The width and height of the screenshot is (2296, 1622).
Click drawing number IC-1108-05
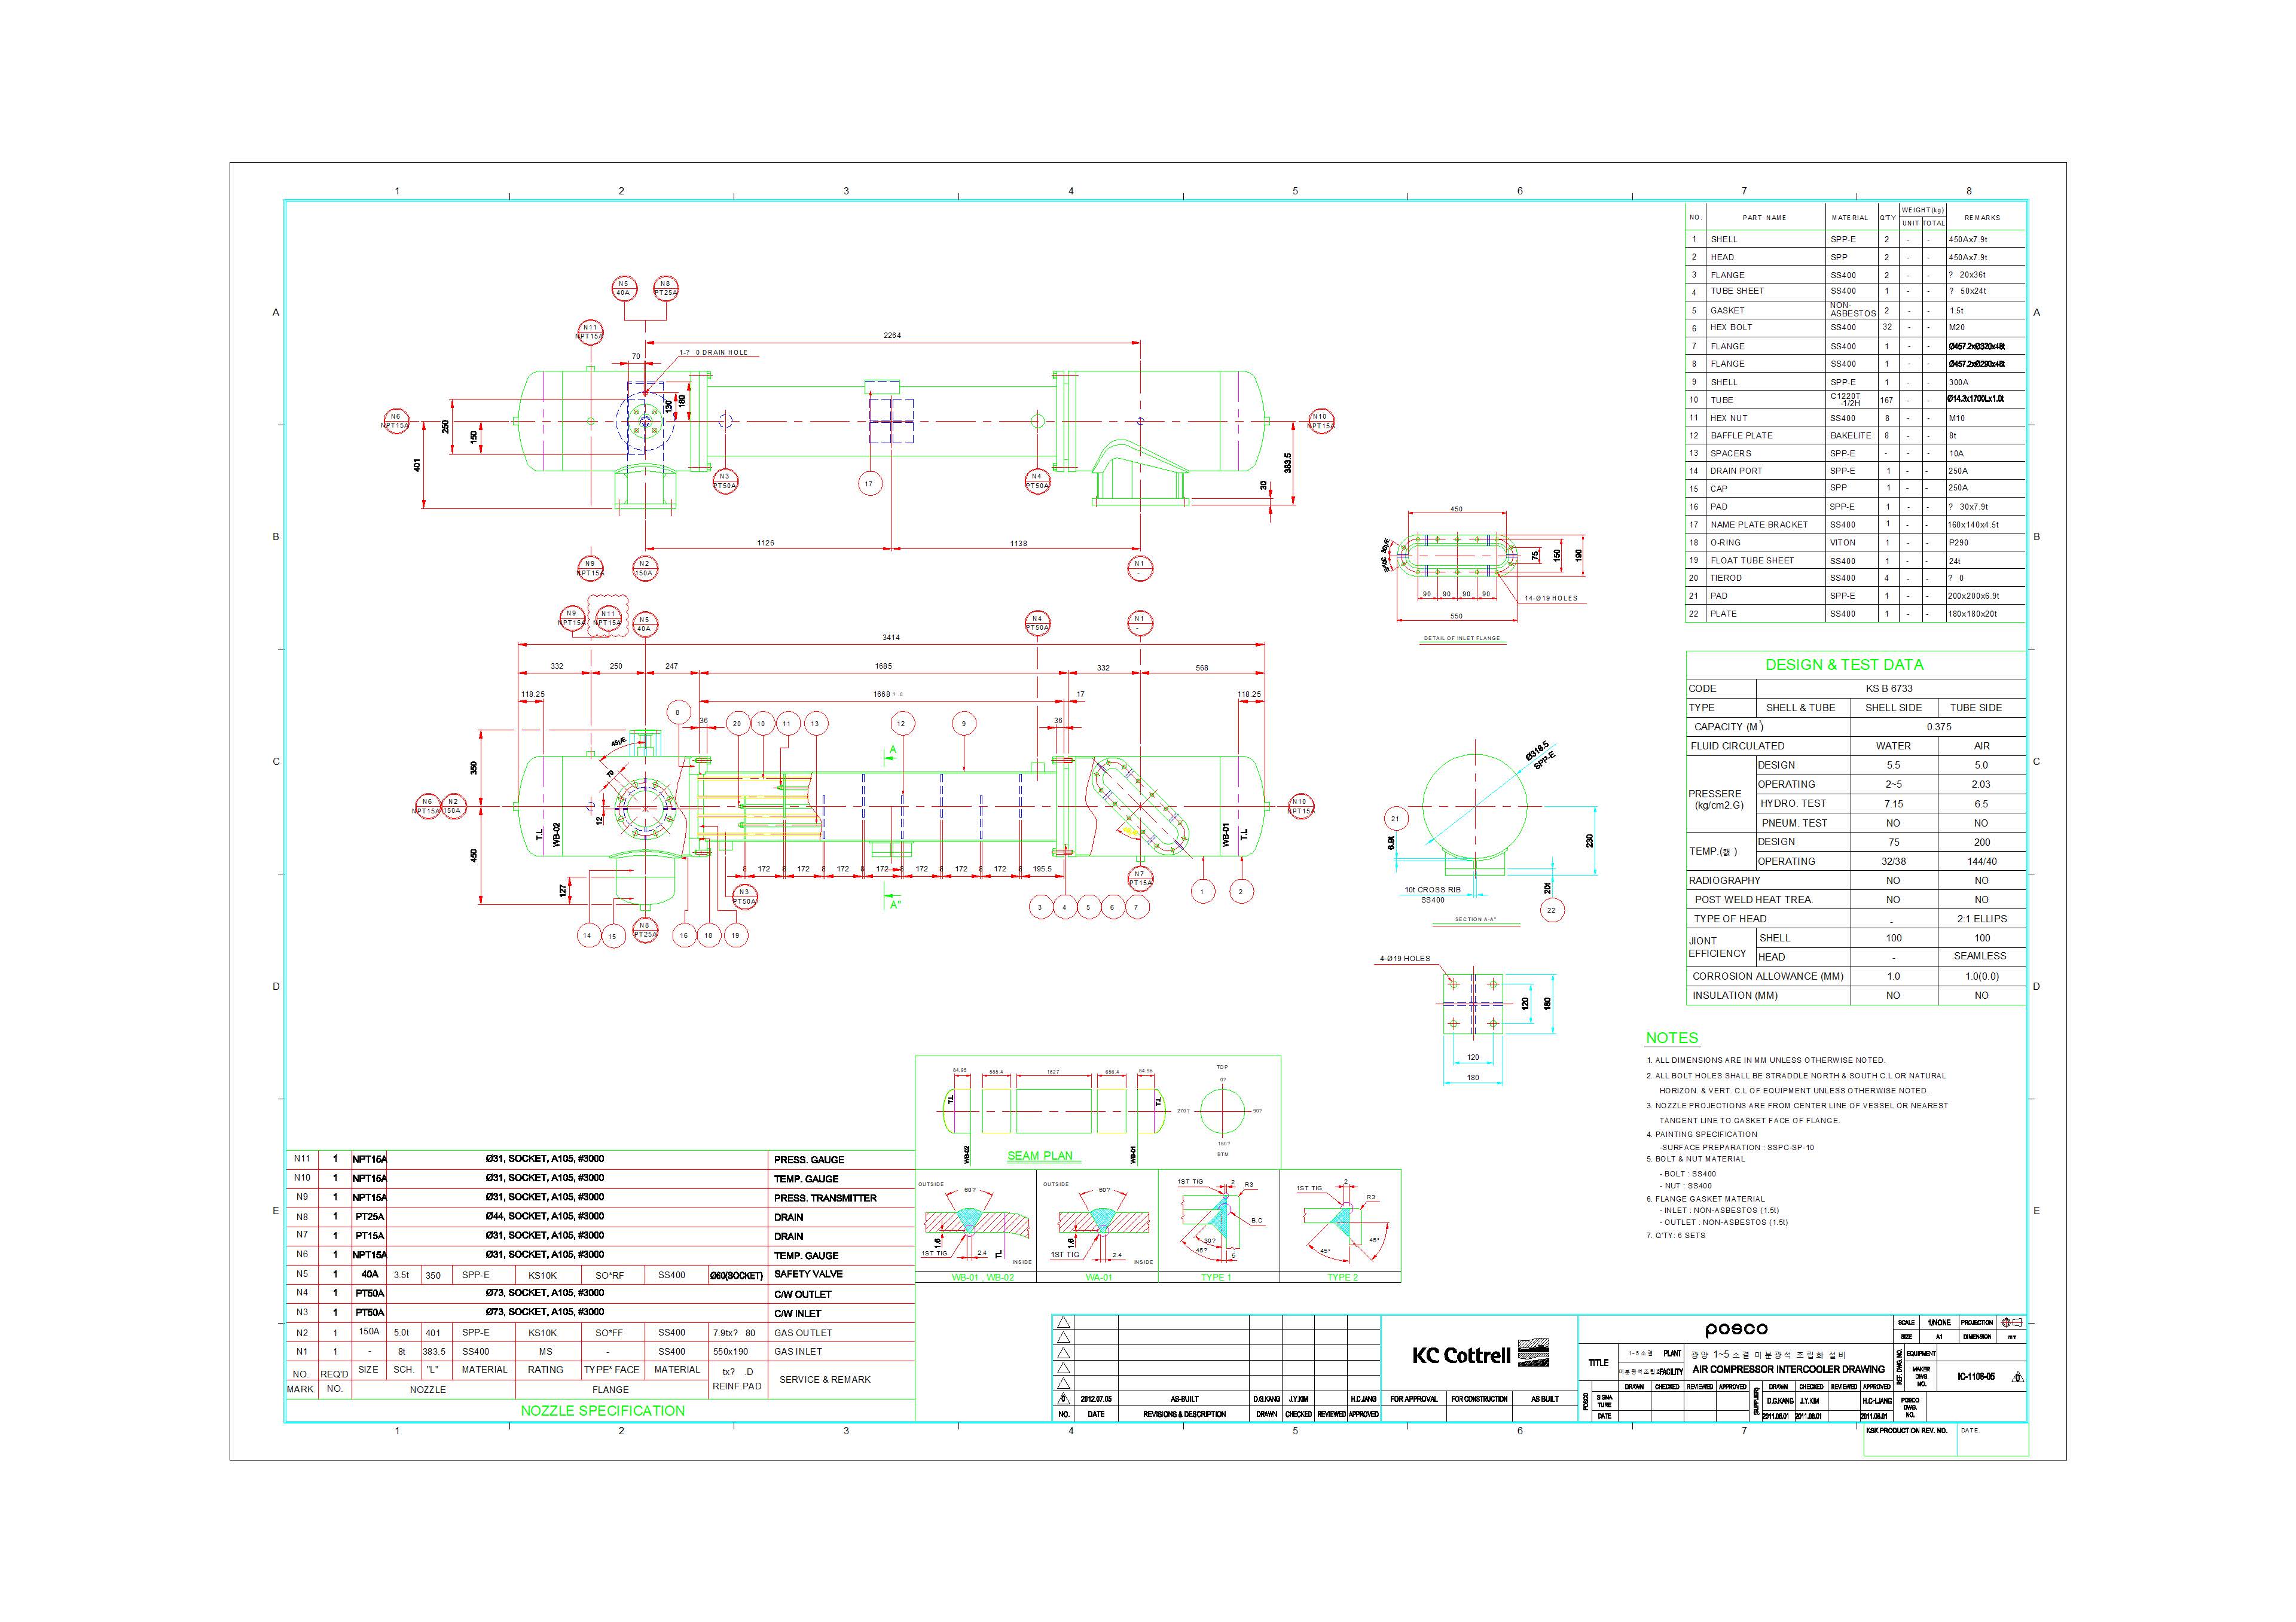pyautogui.click(x=1976, y=1377)
